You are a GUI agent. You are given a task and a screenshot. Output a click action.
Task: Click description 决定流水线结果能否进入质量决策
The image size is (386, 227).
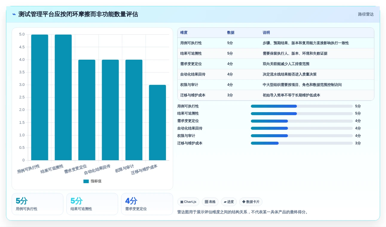tap(290, 75)
